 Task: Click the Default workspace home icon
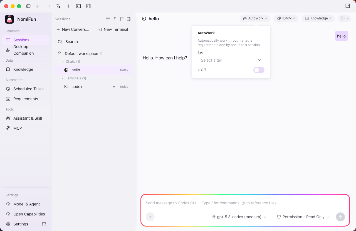point(59,53)
